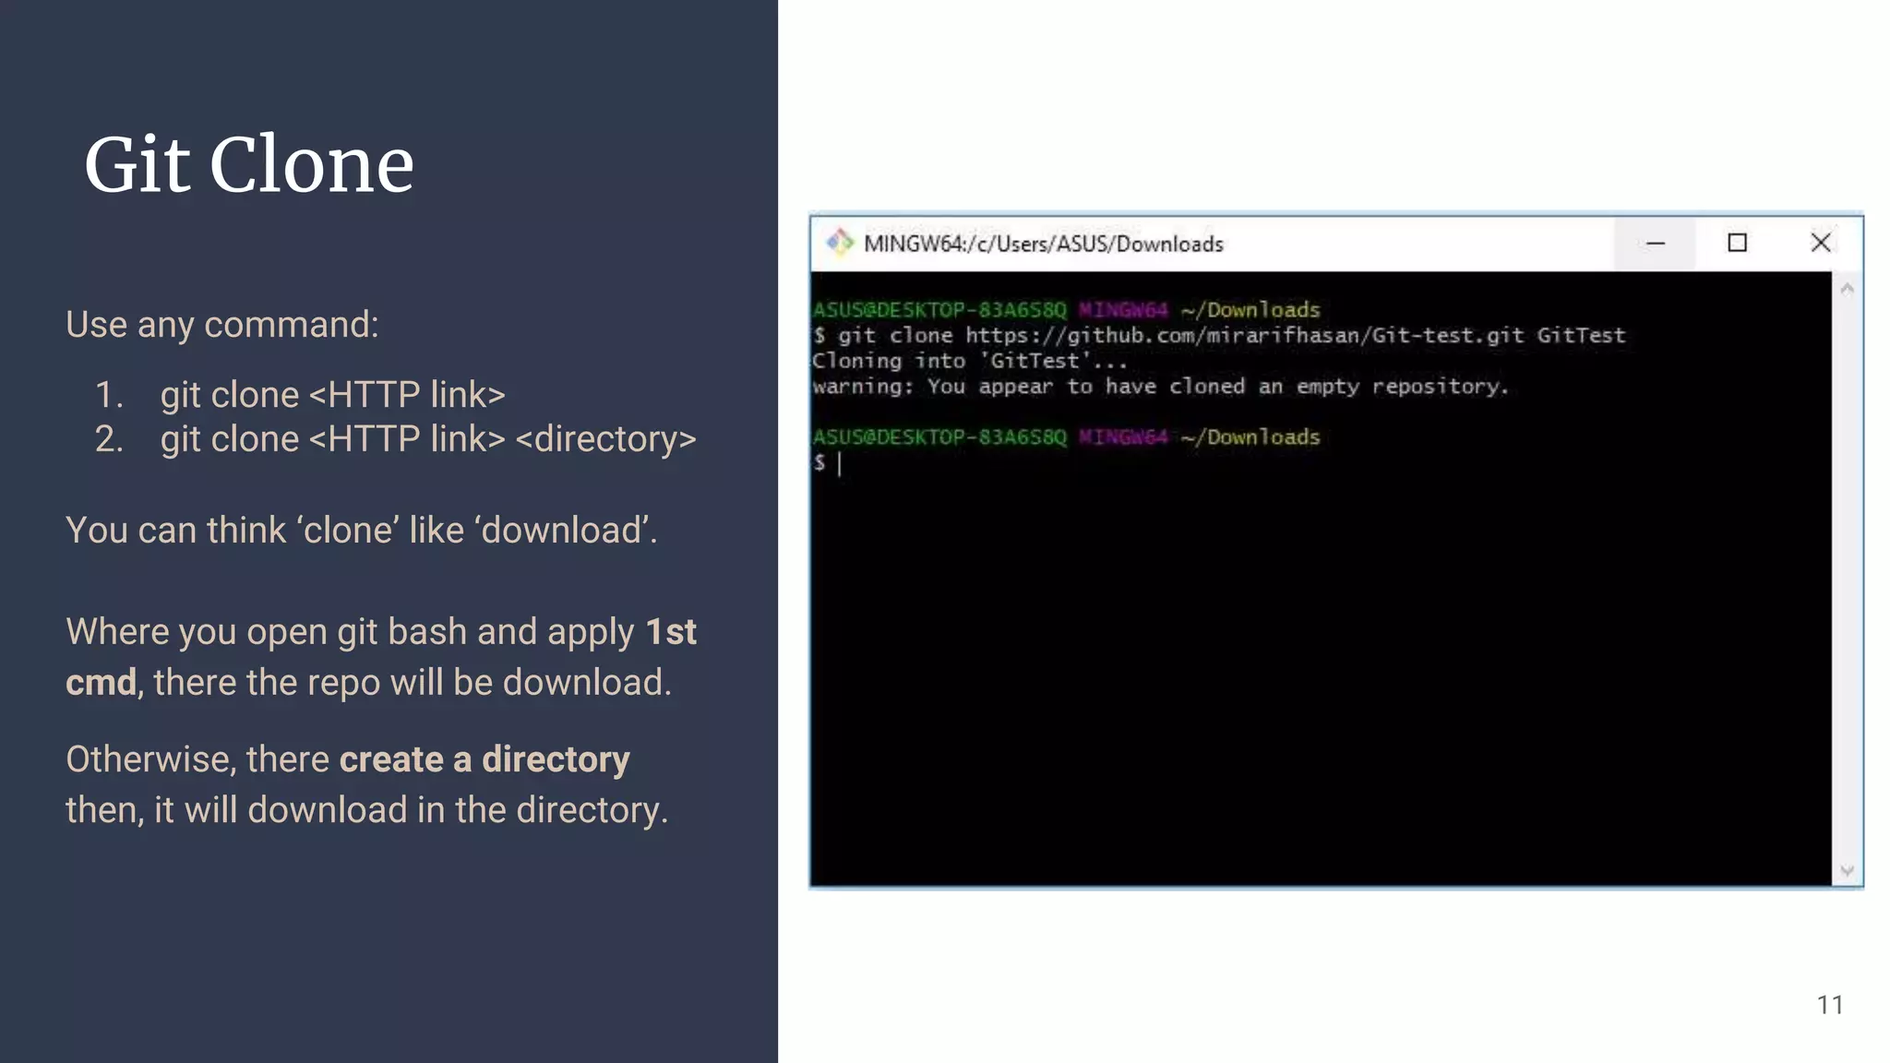Viewport: 1890px width, 1063px height.
Task: Click at the terminal cursor prompt
Action: coord(840,463)
